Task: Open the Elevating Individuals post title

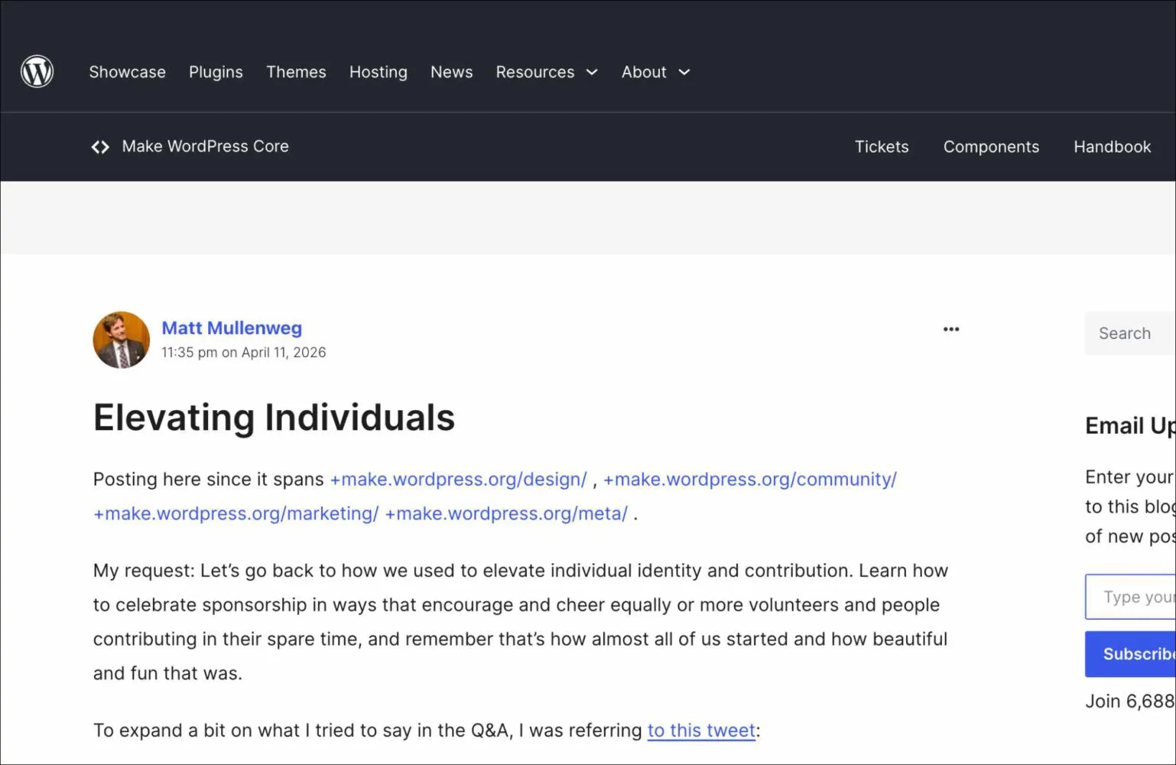Action: (274, 418)
